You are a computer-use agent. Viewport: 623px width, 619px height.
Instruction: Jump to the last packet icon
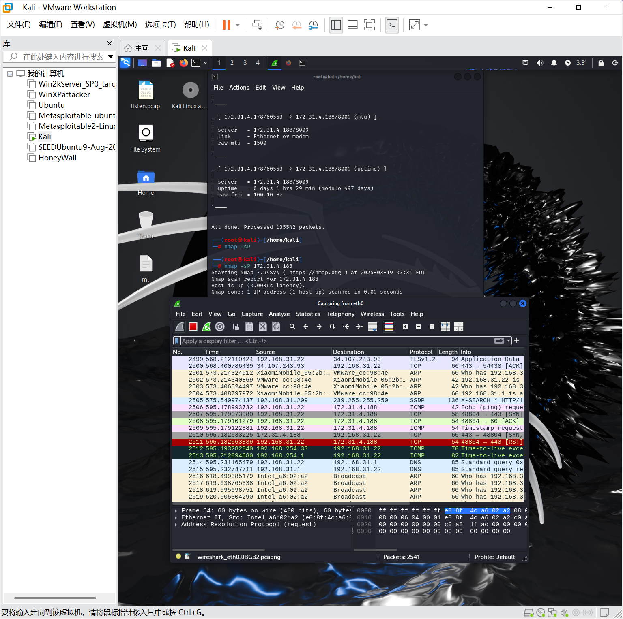click(x=359, y=327)
